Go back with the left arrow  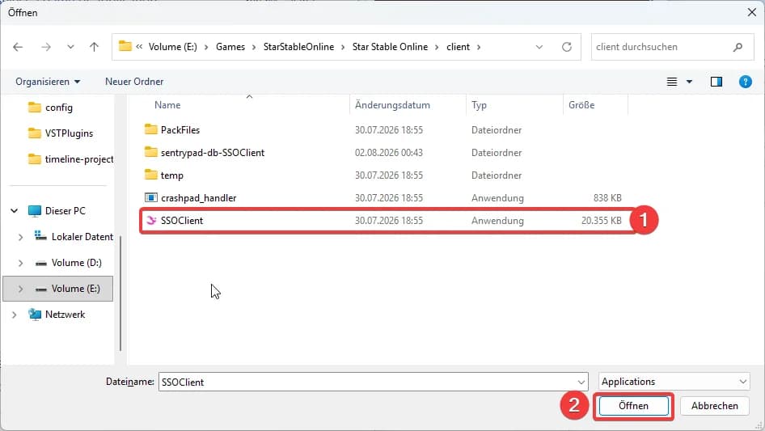18,47
